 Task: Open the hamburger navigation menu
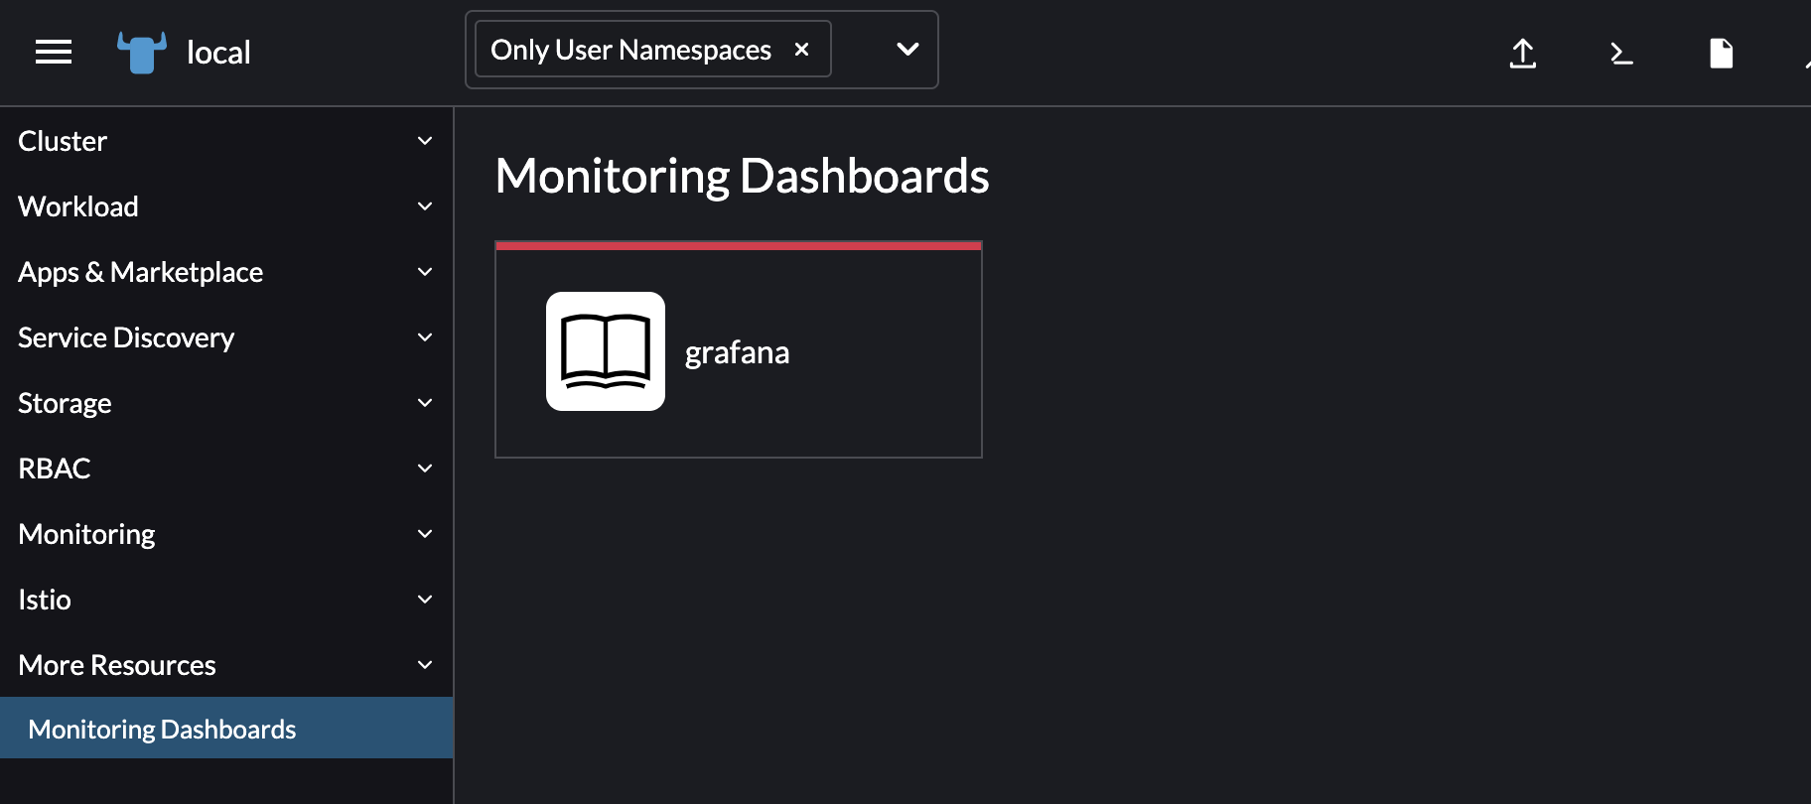coord(54,52)
